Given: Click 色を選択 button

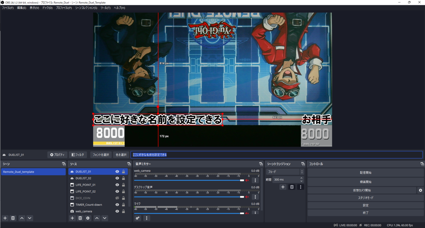Looking at the screenshot, I should coord(121,155).
